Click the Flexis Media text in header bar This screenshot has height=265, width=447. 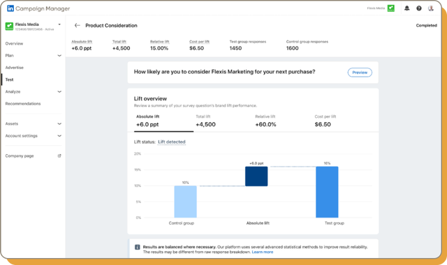pos(376,8)
